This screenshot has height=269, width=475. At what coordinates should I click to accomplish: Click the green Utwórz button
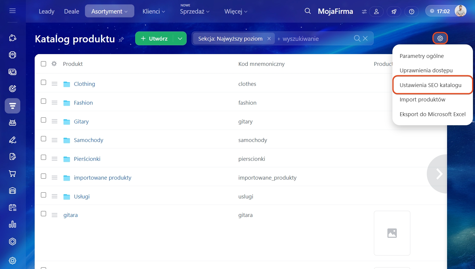tap(154, 39)
